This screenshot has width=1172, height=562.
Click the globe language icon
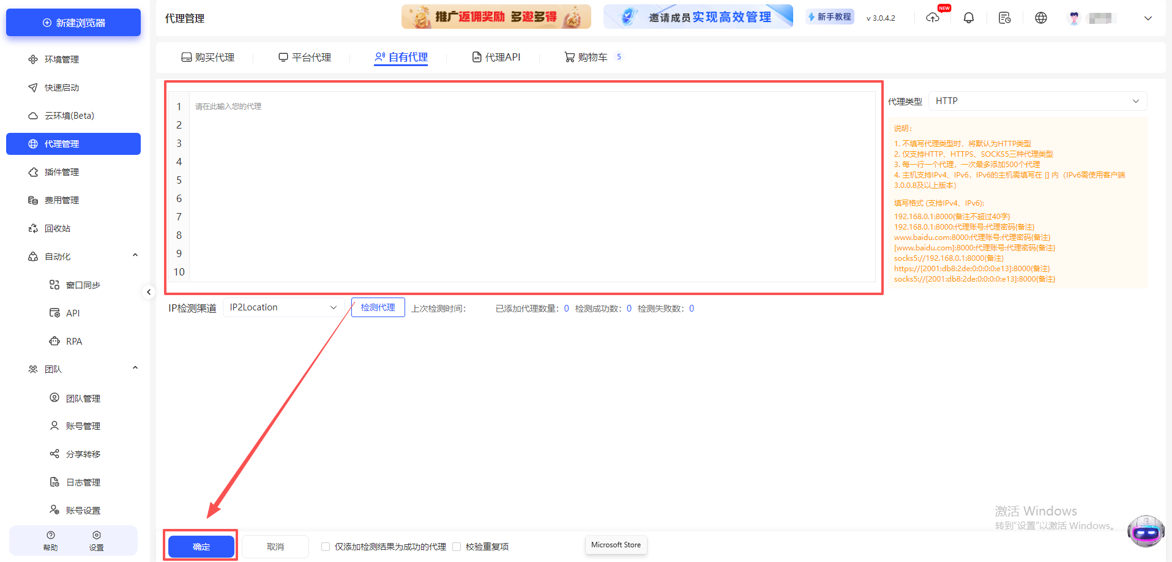[x=1040, y=18]
